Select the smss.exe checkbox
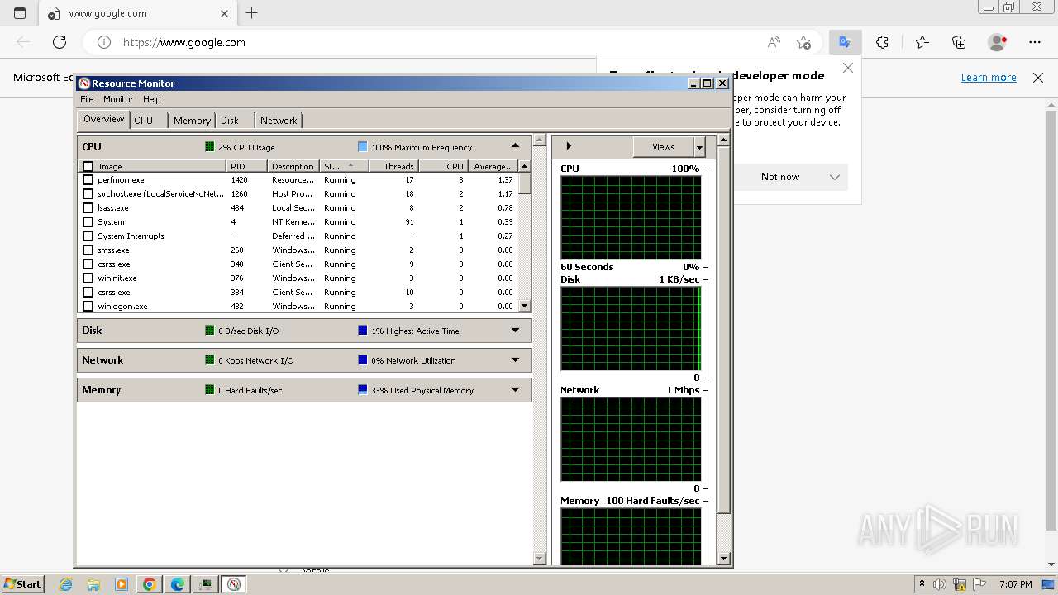Screen dimensions: 1058x595 coord(88,250)
